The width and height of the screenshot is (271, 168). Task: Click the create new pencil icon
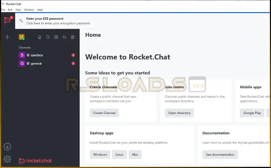click(x=73, y=37)
